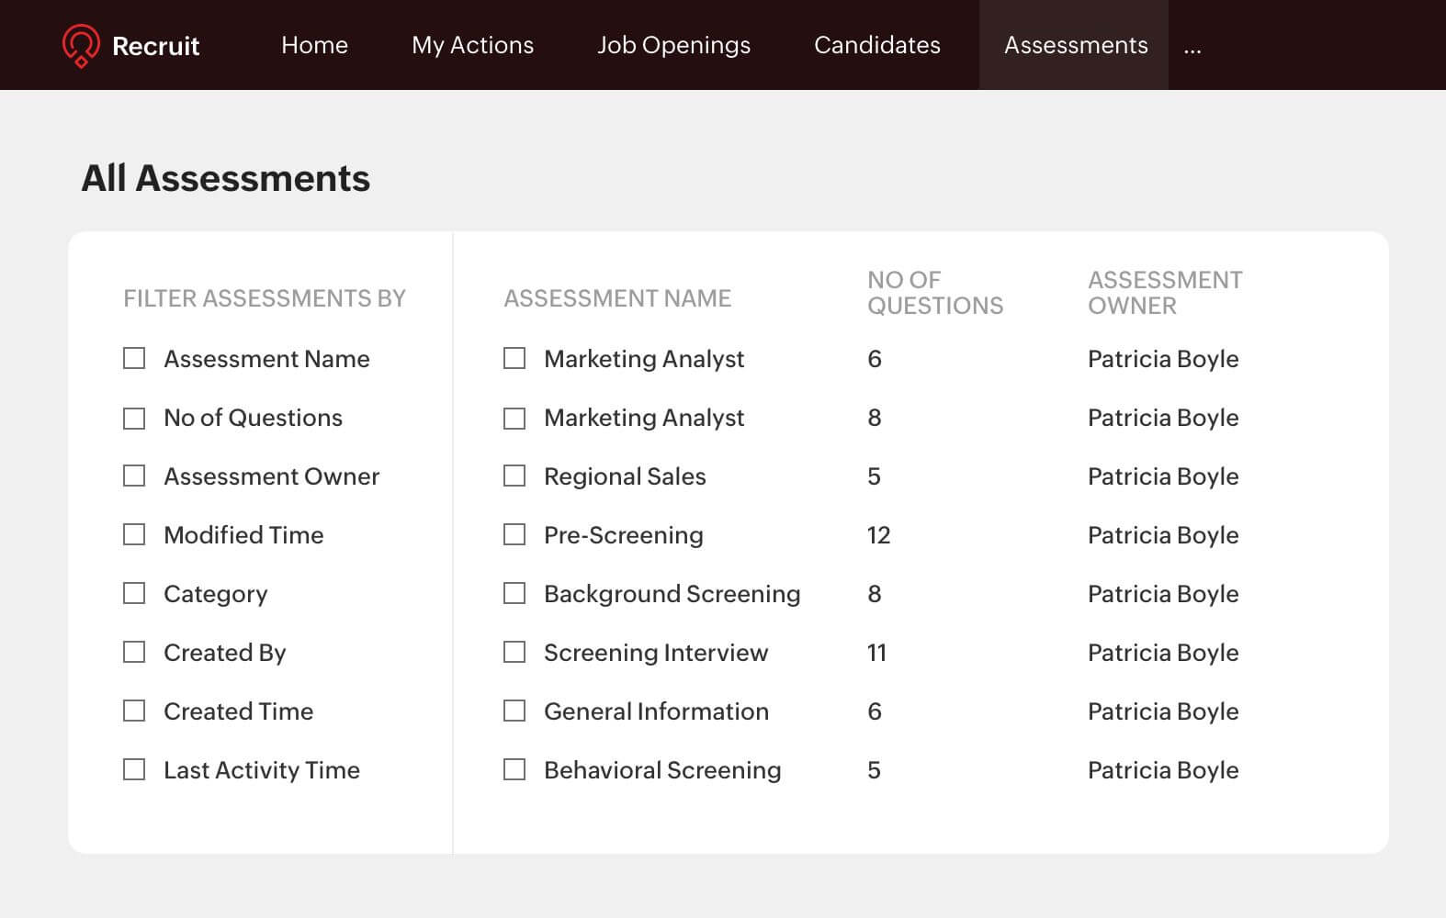The height and width of the screenshot is (918, 1446).
Task: Open the Background Screening assessment
Action: pyautogui.click(x=672, y=594)
